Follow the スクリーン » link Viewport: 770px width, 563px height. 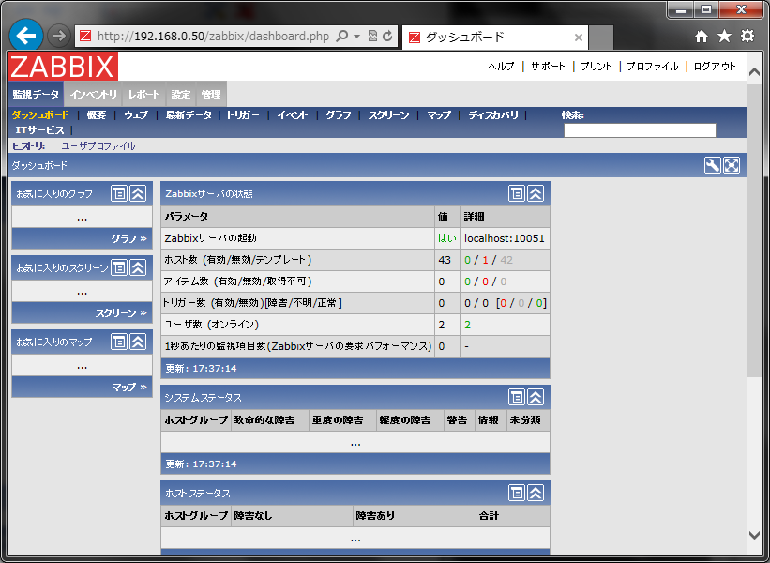(121, 313)
